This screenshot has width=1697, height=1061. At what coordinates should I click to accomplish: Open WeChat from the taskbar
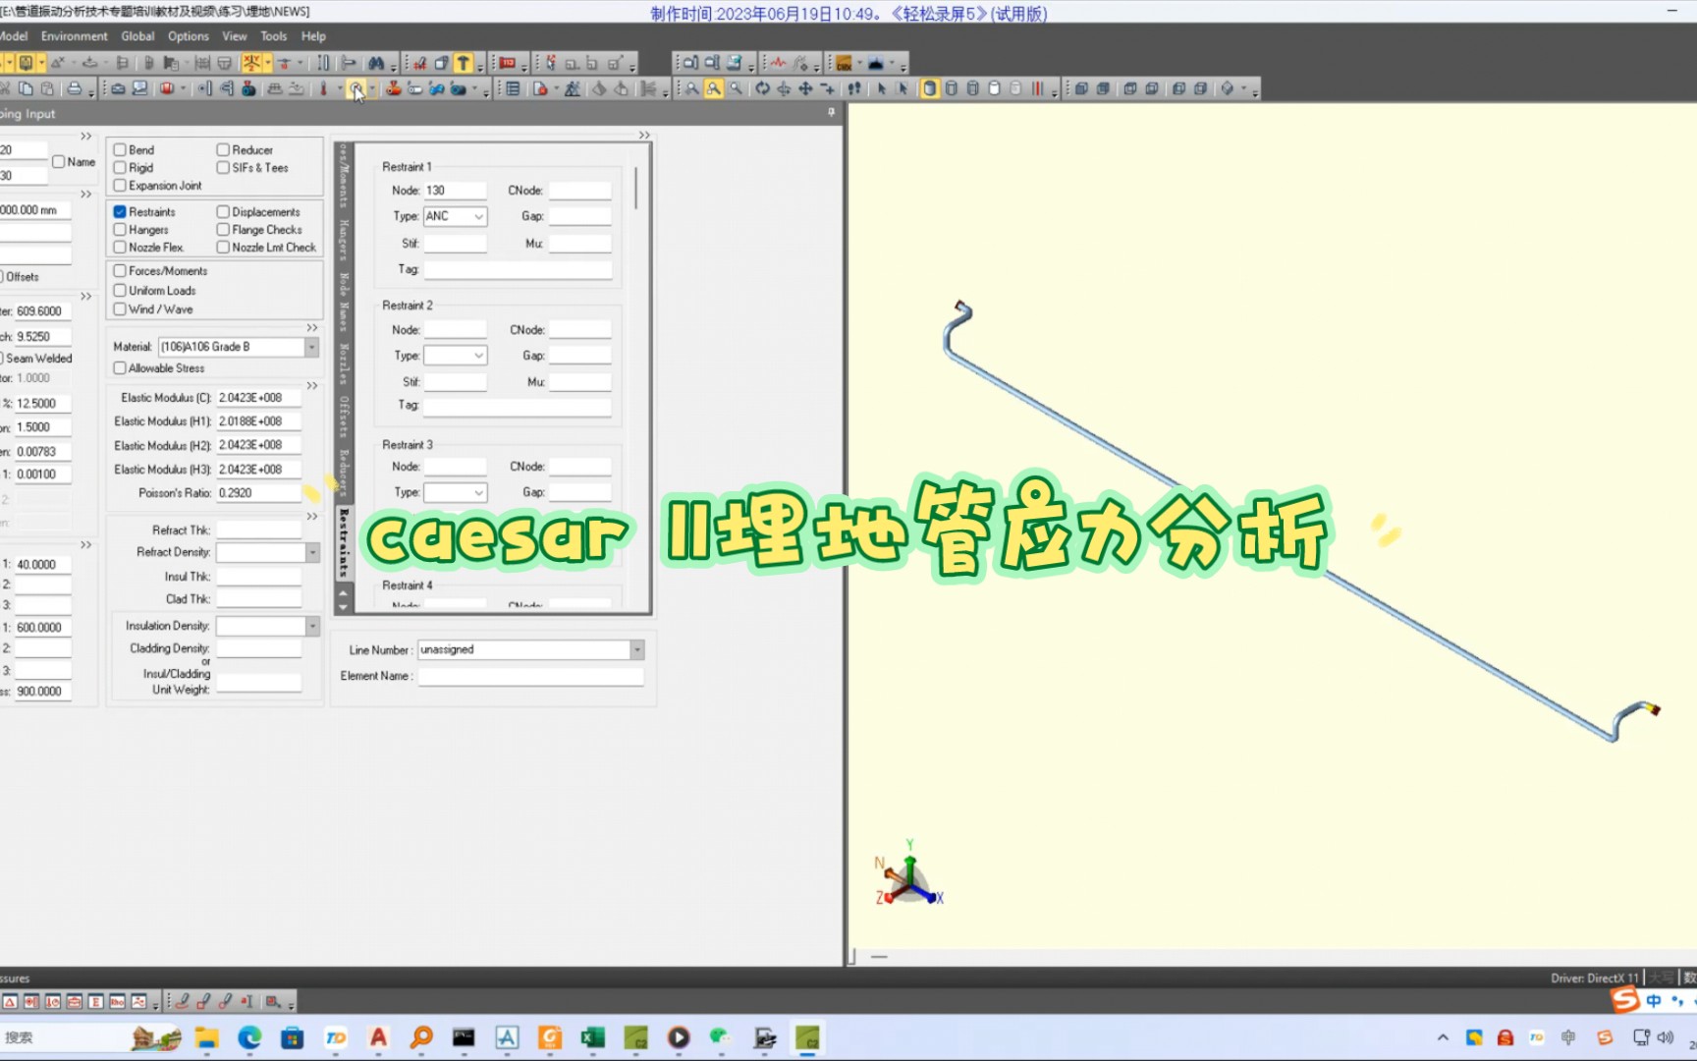click(721, 1037)
